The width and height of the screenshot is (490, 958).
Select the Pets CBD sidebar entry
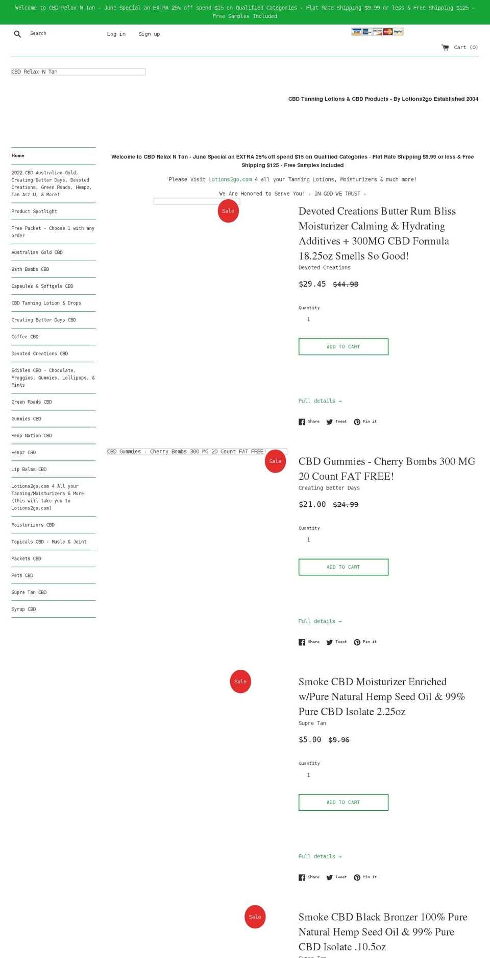coord(22,575)
